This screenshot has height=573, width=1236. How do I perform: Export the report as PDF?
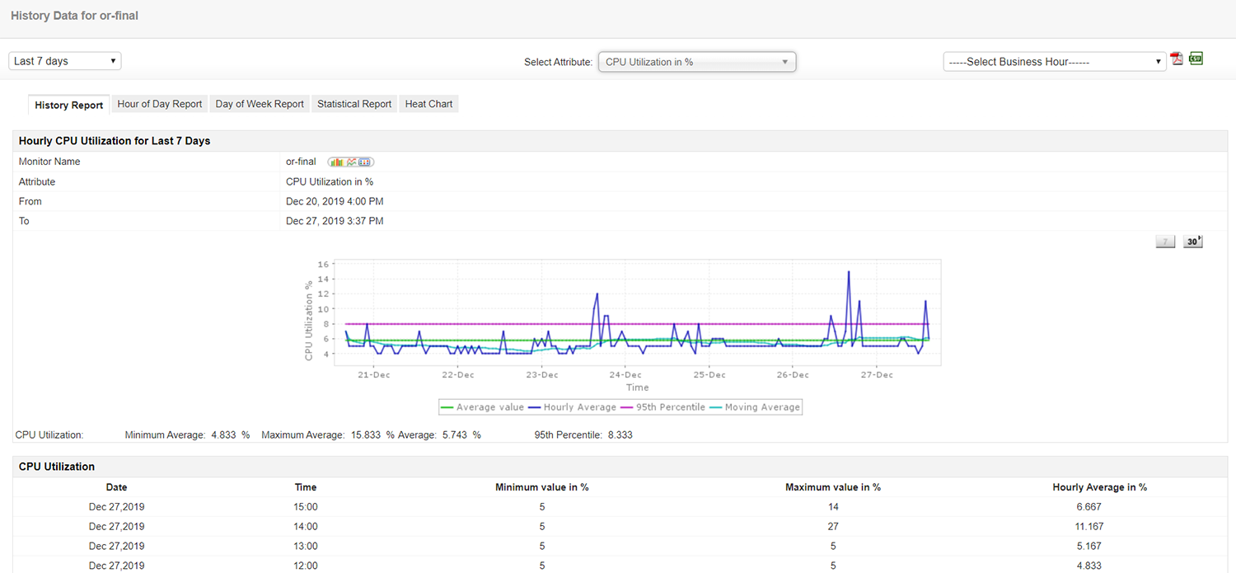(x=1177, y=59)
